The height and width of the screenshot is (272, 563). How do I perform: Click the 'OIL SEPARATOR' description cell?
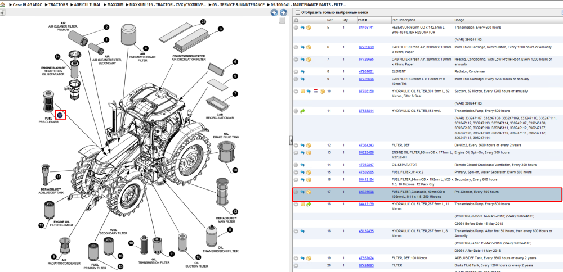tap(404, 165)
